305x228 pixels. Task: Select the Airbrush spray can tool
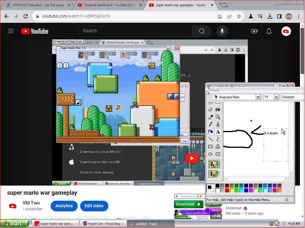tap(210, 132)
